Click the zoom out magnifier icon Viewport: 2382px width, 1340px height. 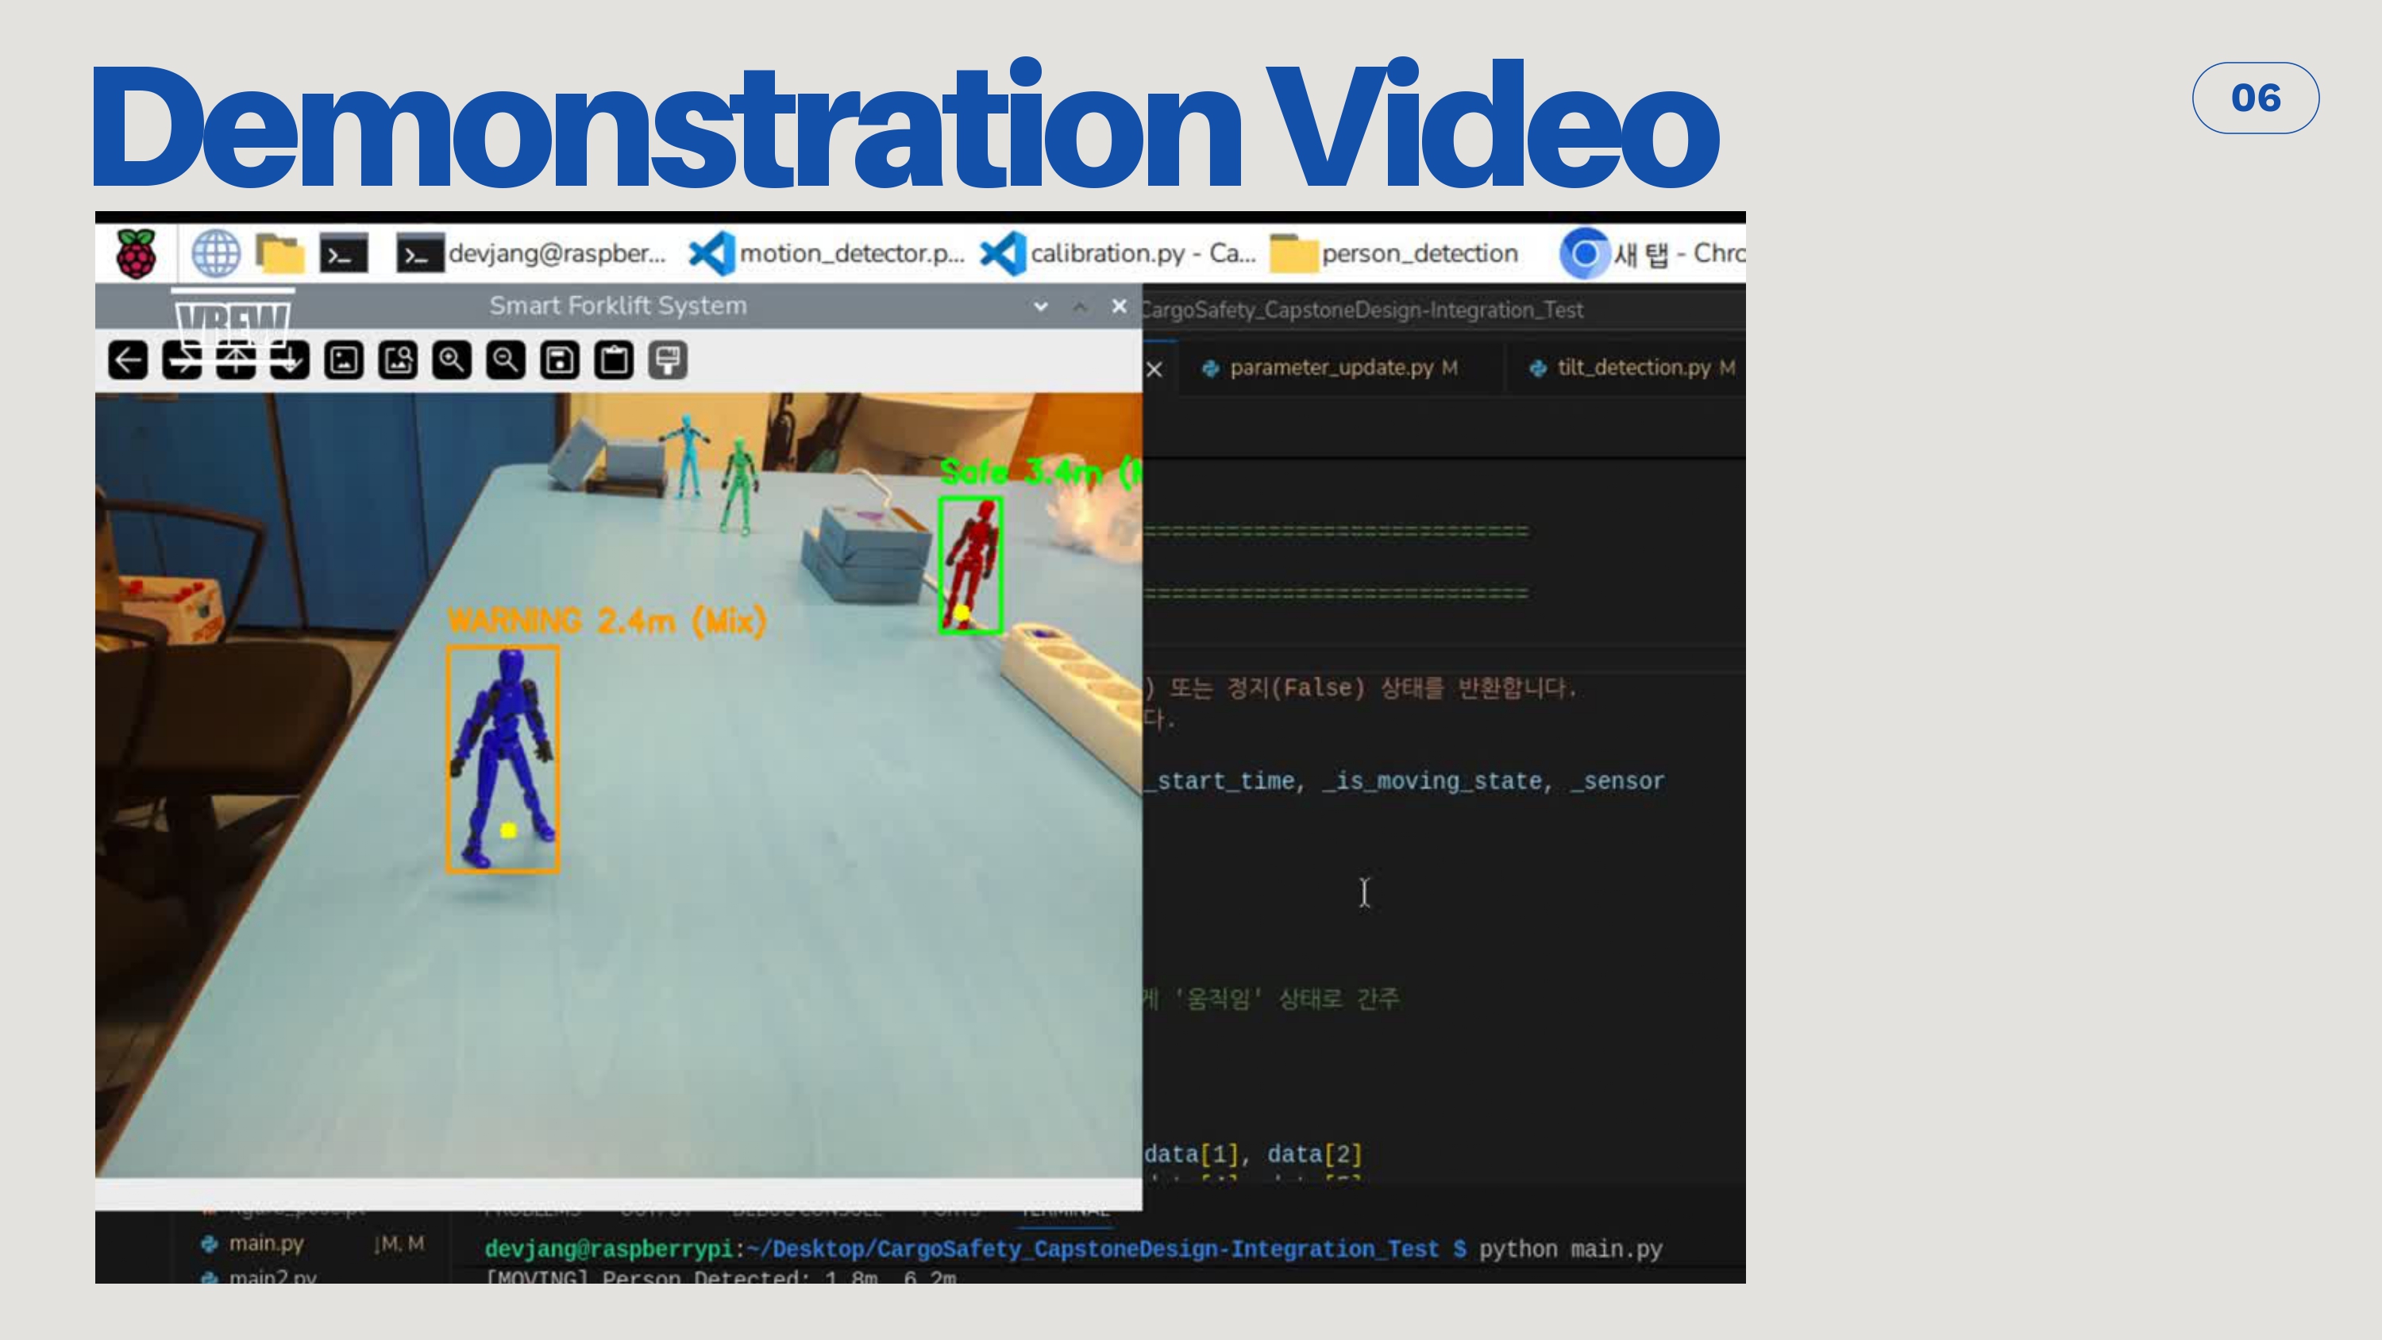506,360
